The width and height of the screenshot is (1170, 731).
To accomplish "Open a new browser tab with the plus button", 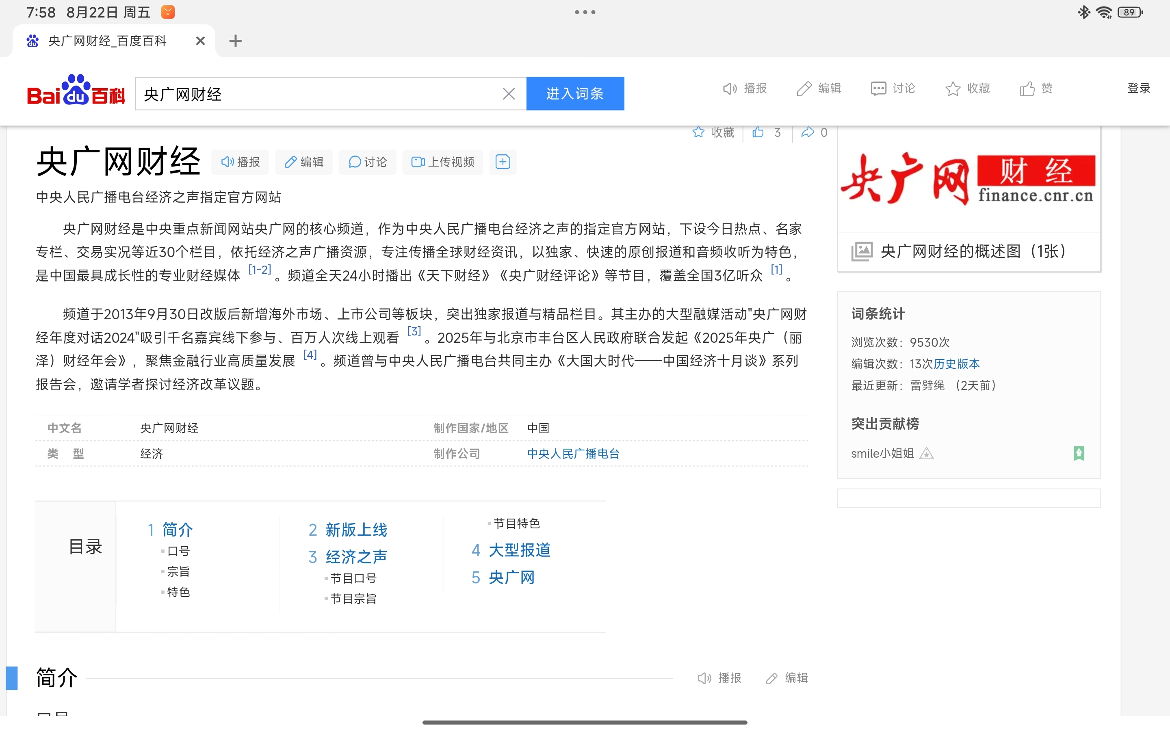I will pyautogui.click(x=236, y=41).
